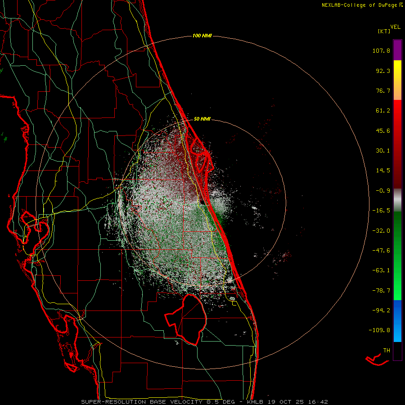
Task: Select the 107.8 value on the velocity scale
Action: click(381, 50)
